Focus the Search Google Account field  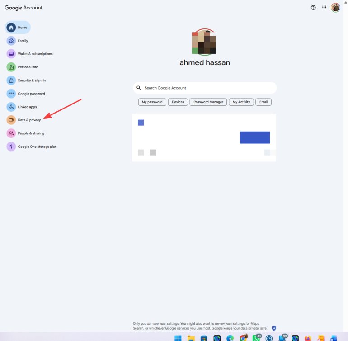coord(205,88)
